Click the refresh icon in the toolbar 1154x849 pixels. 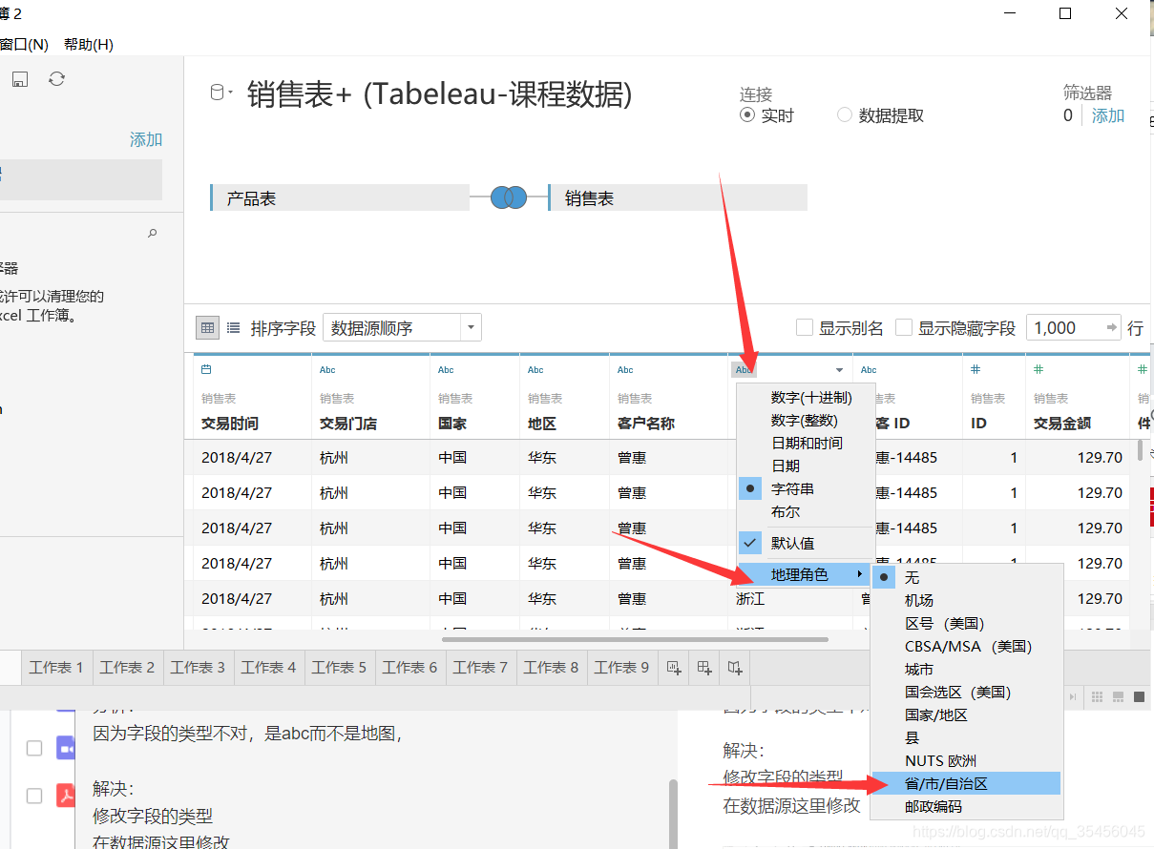[56, 79]
